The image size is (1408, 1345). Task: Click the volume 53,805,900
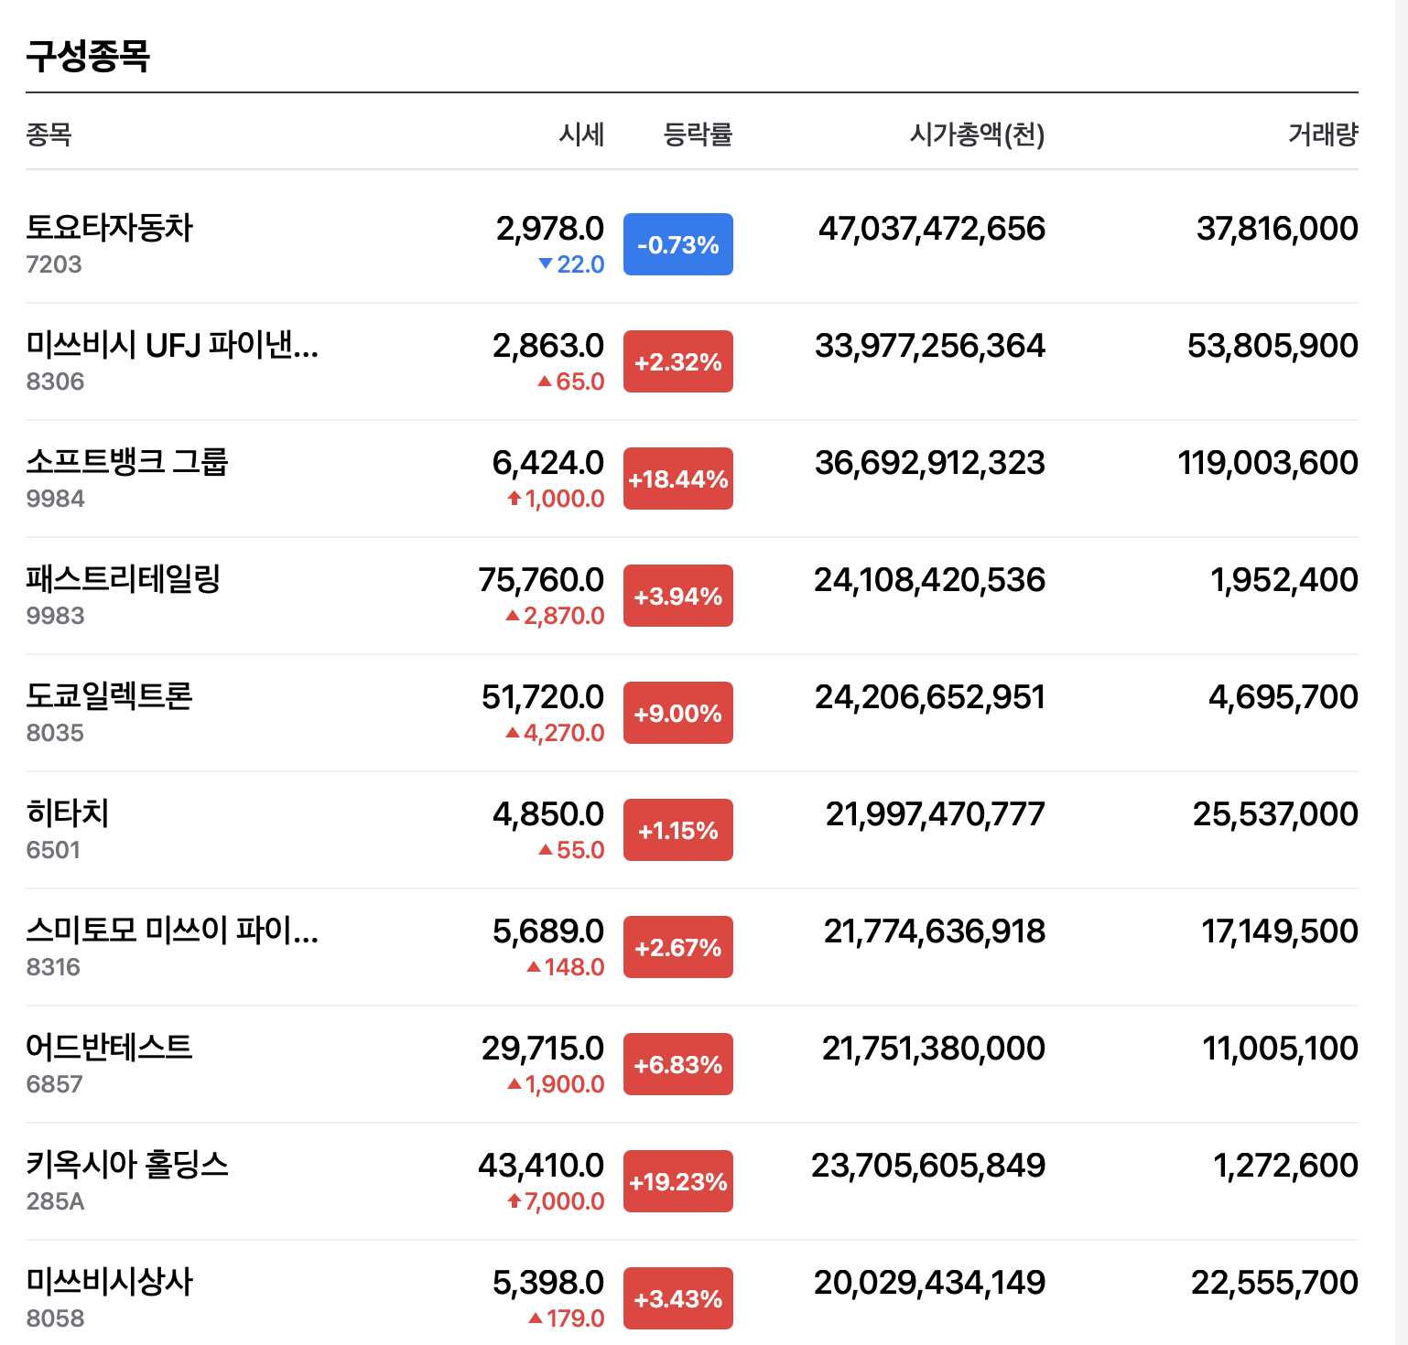[1273, 345]
